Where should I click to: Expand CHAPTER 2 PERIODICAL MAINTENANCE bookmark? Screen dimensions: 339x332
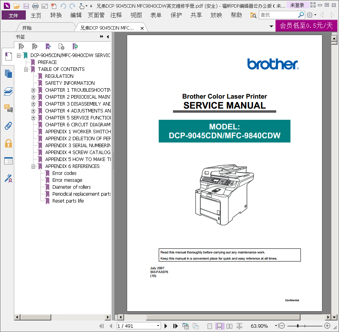point(33,97)
